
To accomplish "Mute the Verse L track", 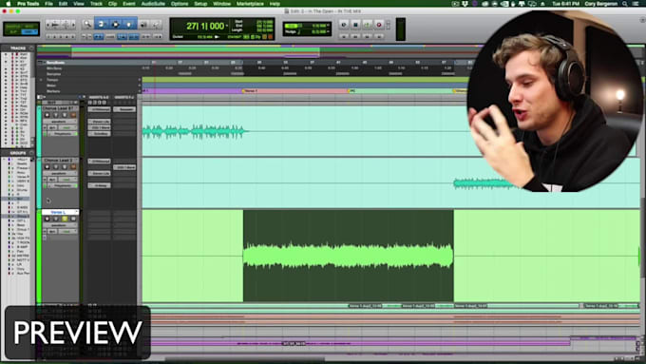I will [x=73, y=219].
